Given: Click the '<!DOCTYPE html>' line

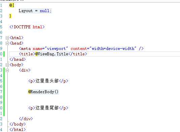Looking at the screenshot, I should (27, 27).
